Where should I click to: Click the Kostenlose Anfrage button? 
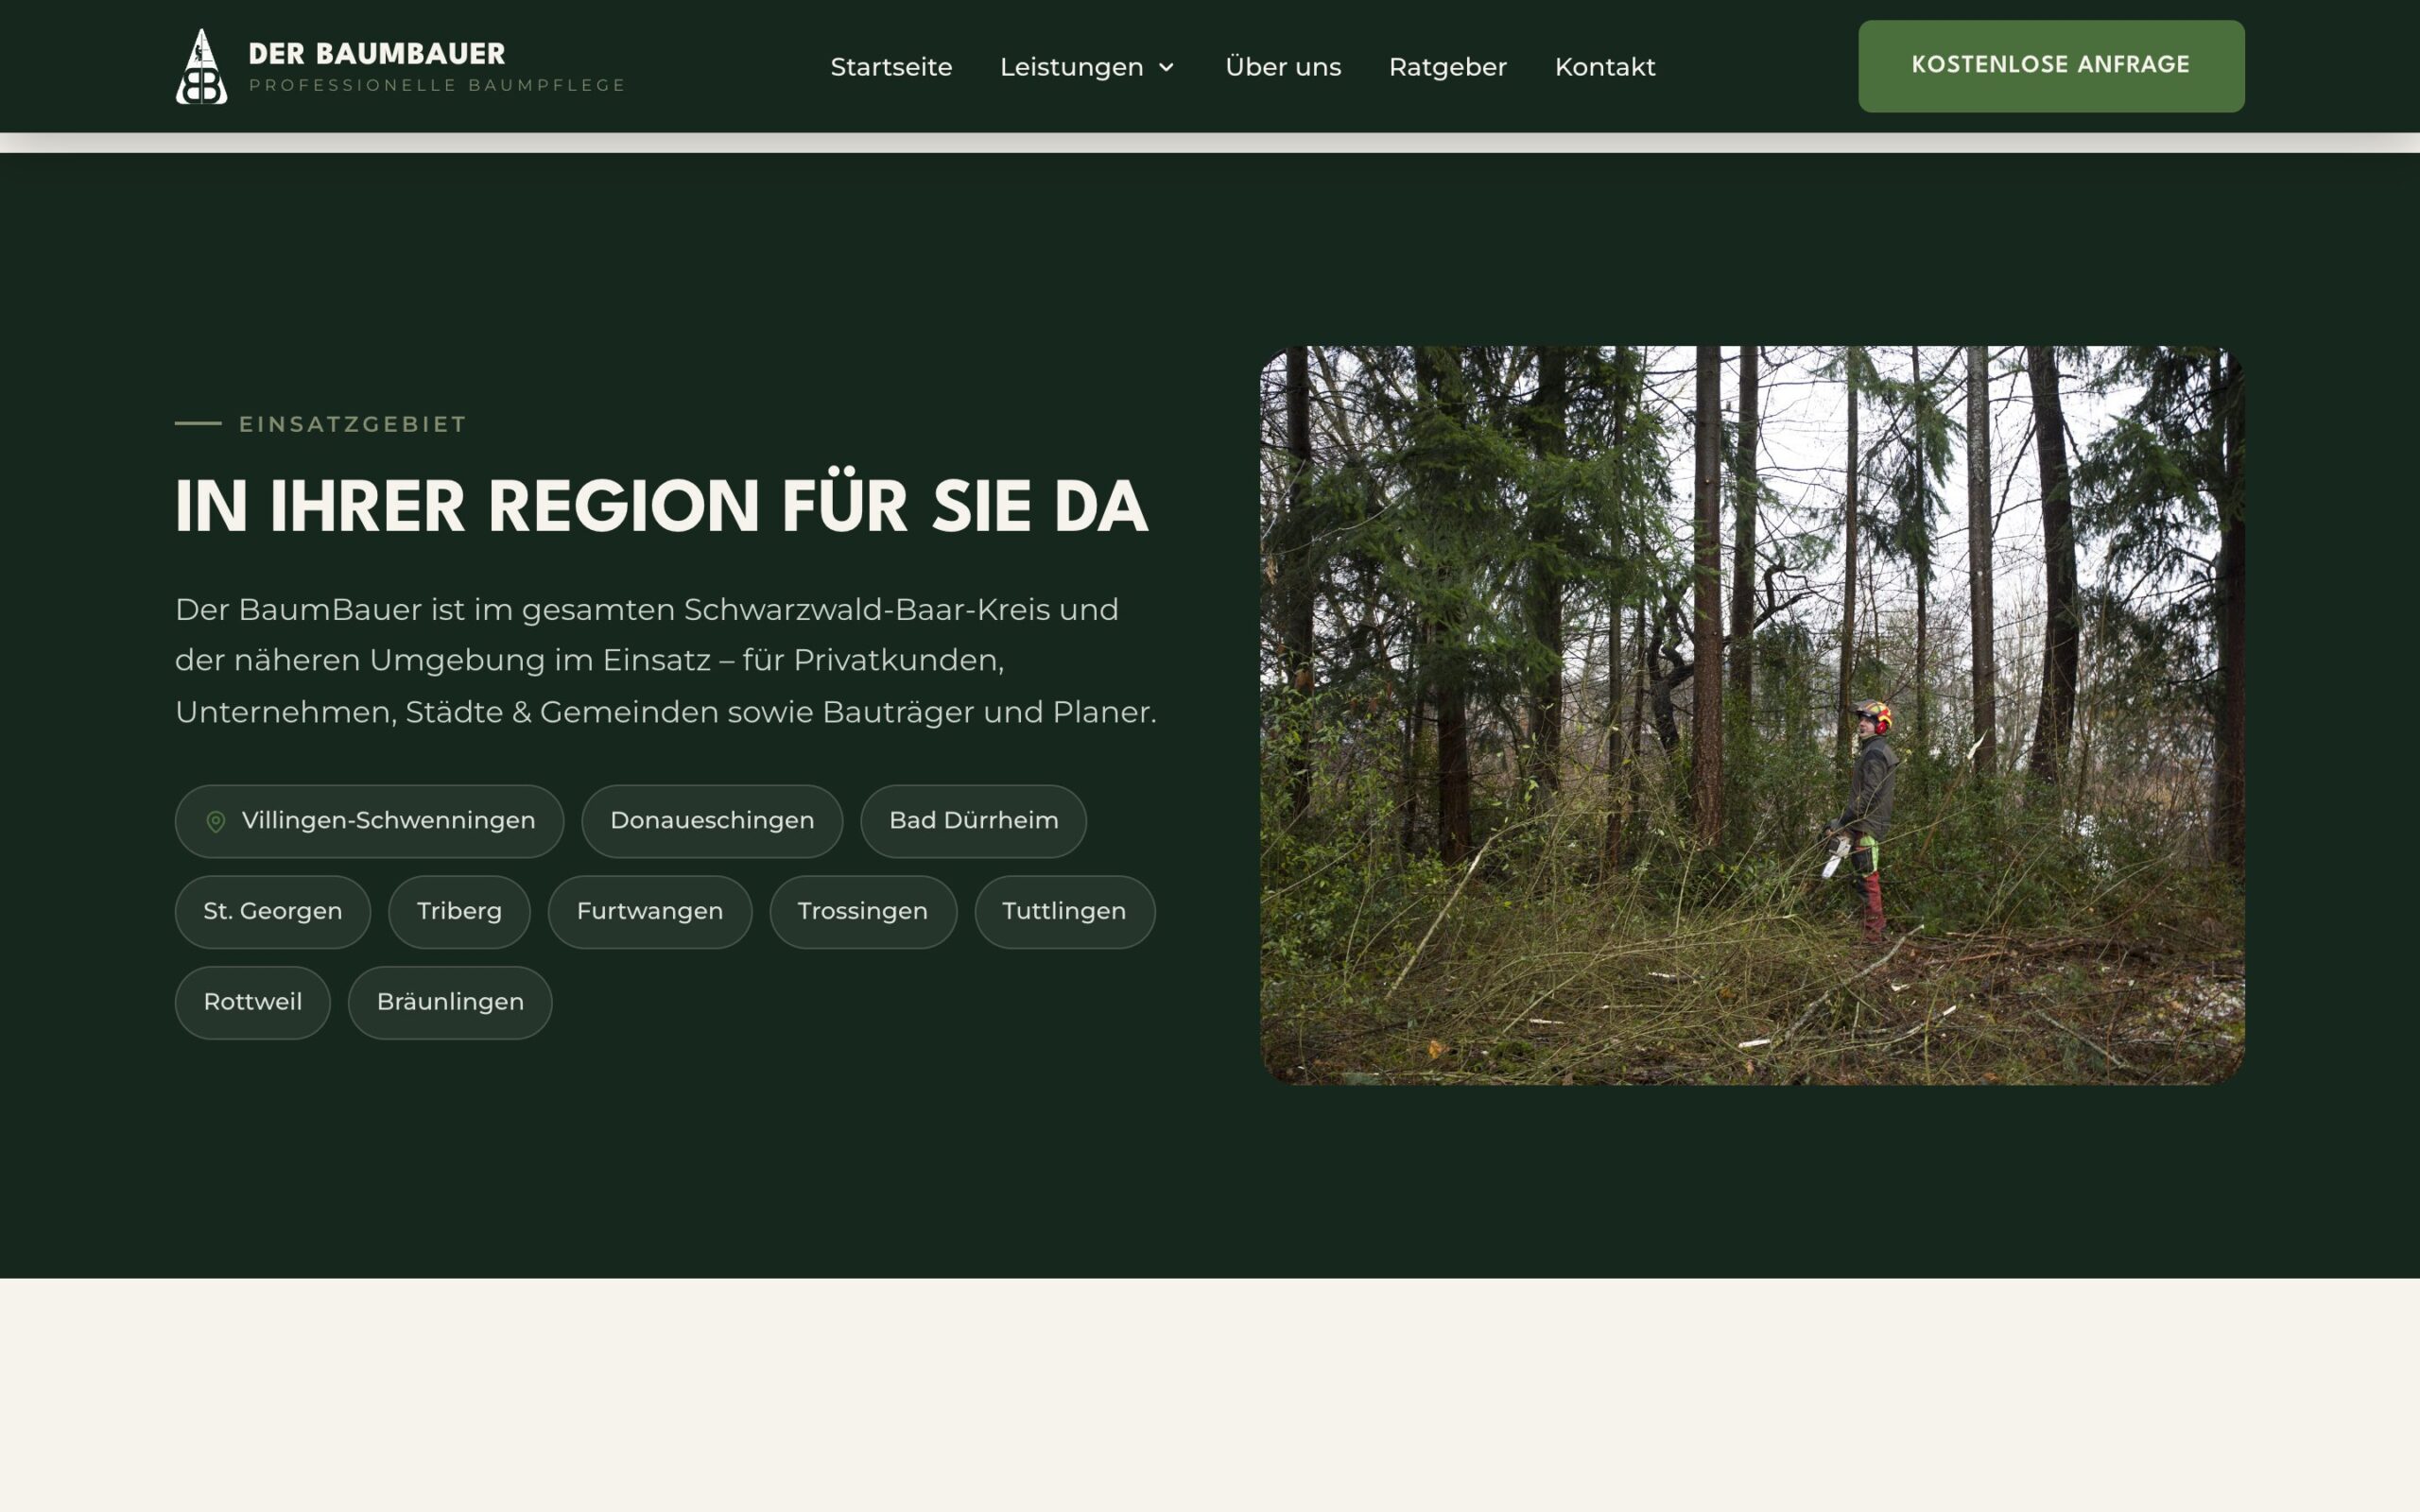(2051, 66)
